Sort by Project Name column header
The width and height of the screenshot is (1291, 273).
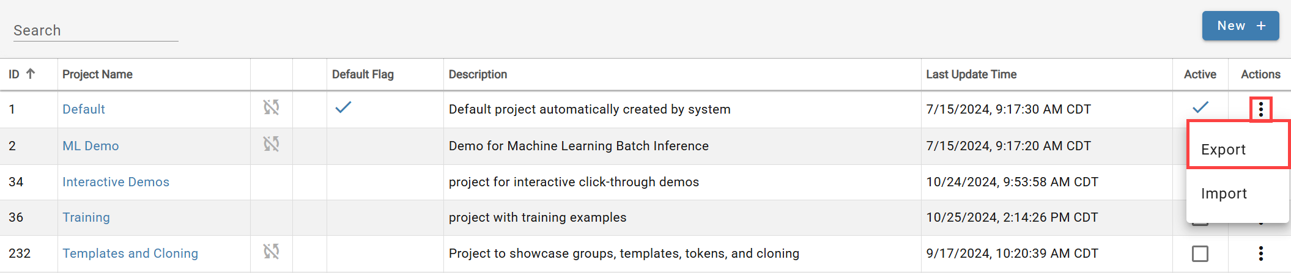pos(97,75)
